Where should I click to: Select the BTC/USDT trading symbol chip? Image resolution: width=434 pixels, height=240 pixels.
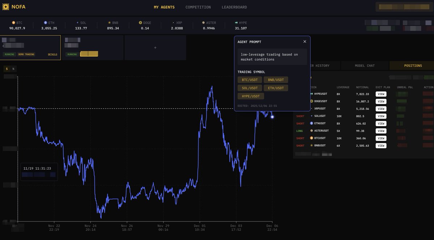click(250, 80)
